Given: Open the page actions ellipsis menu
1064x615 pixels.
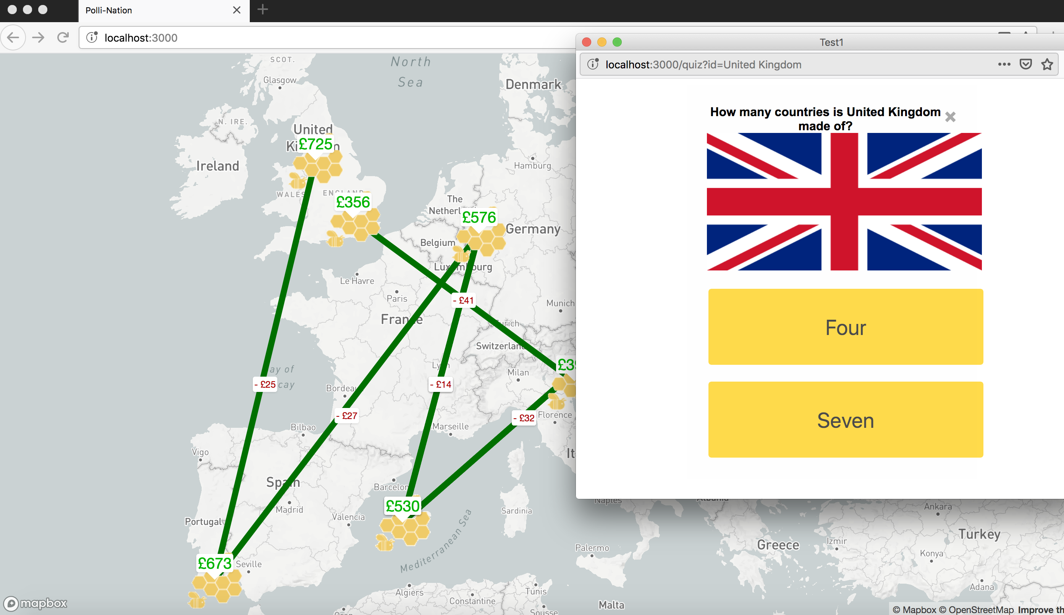Looking at the screenshot, I should coord(1004,65).
